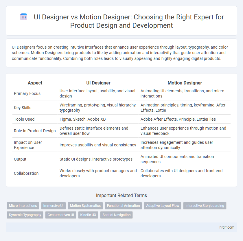243x241 pixels.
Task: Select the Primary Focus row label
Action: point(27,93)
